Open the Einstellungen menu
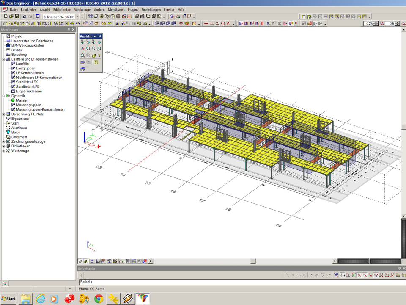 pos(151,9)
